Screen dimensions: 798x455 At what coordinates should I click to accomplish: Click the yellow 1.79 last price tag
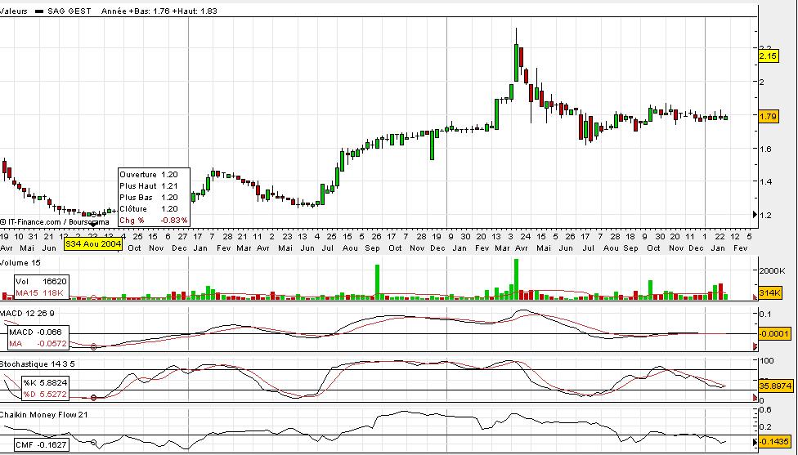tap(768, 117)
